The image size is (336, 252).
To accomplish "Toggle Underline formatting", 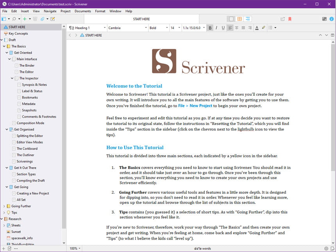I will click(x=223, y=28).
